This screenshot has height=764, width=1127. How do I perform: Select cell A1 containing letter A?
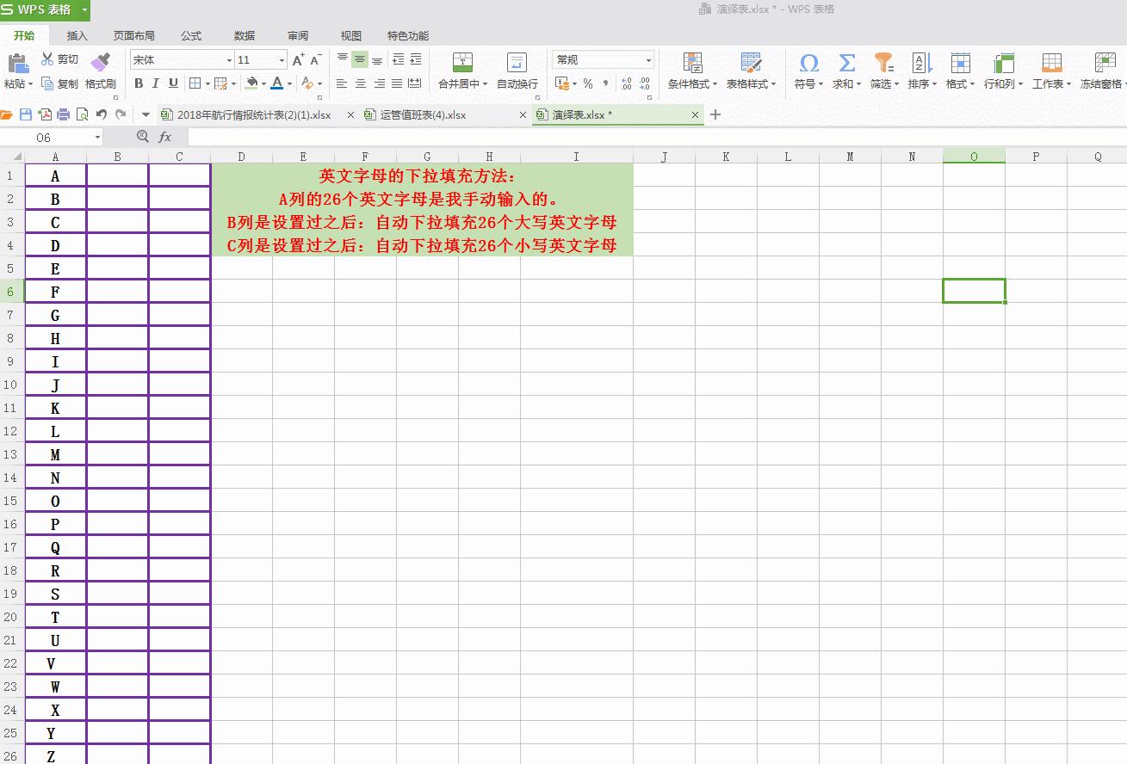[56, 176]
